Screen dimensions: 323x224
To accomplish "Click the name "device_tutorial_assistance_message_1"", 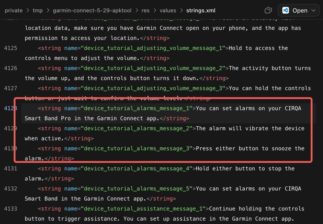I will 143,208.
